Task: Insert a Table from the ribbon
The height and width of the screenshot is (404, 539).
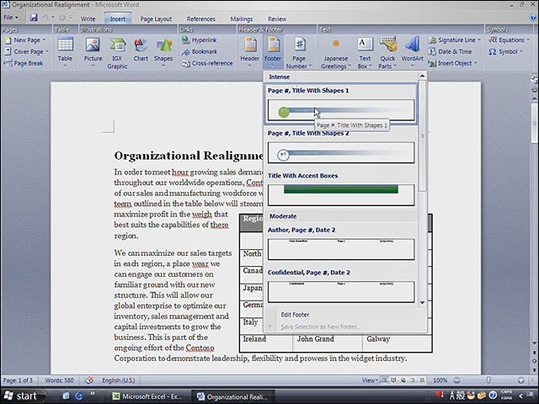Action: (65, 51)
